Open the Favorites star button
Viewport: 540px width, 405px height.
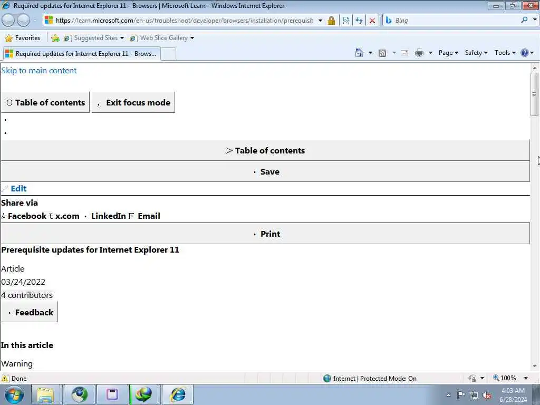[23, 38]
